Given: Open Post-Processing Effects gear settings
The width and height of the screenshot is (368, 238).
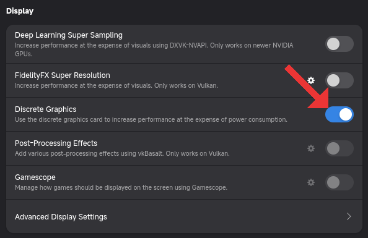Looking at the screenshot, I should [x=311, y=148].
